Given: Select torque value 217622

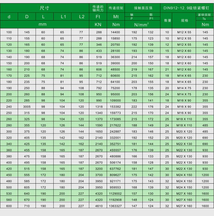Looking at the screenshot, I should [x=115, y=125].
